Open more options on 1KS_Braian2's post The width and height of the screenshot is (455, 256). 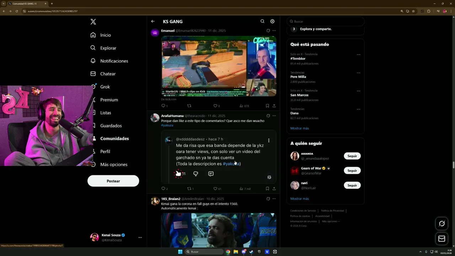click(274, 199)
